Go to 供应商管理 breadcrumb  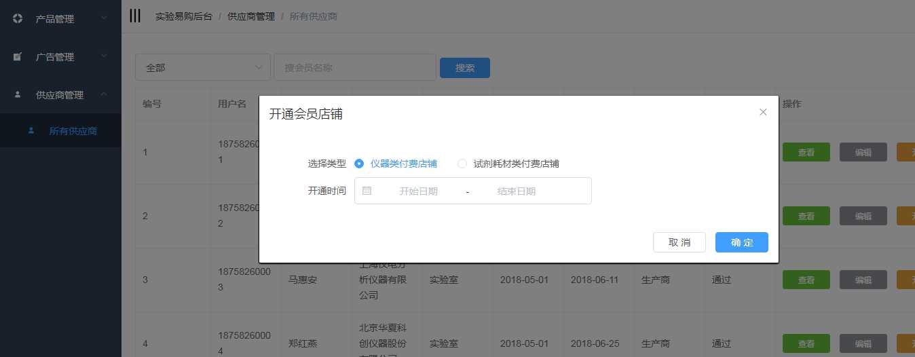pos(250,16)
